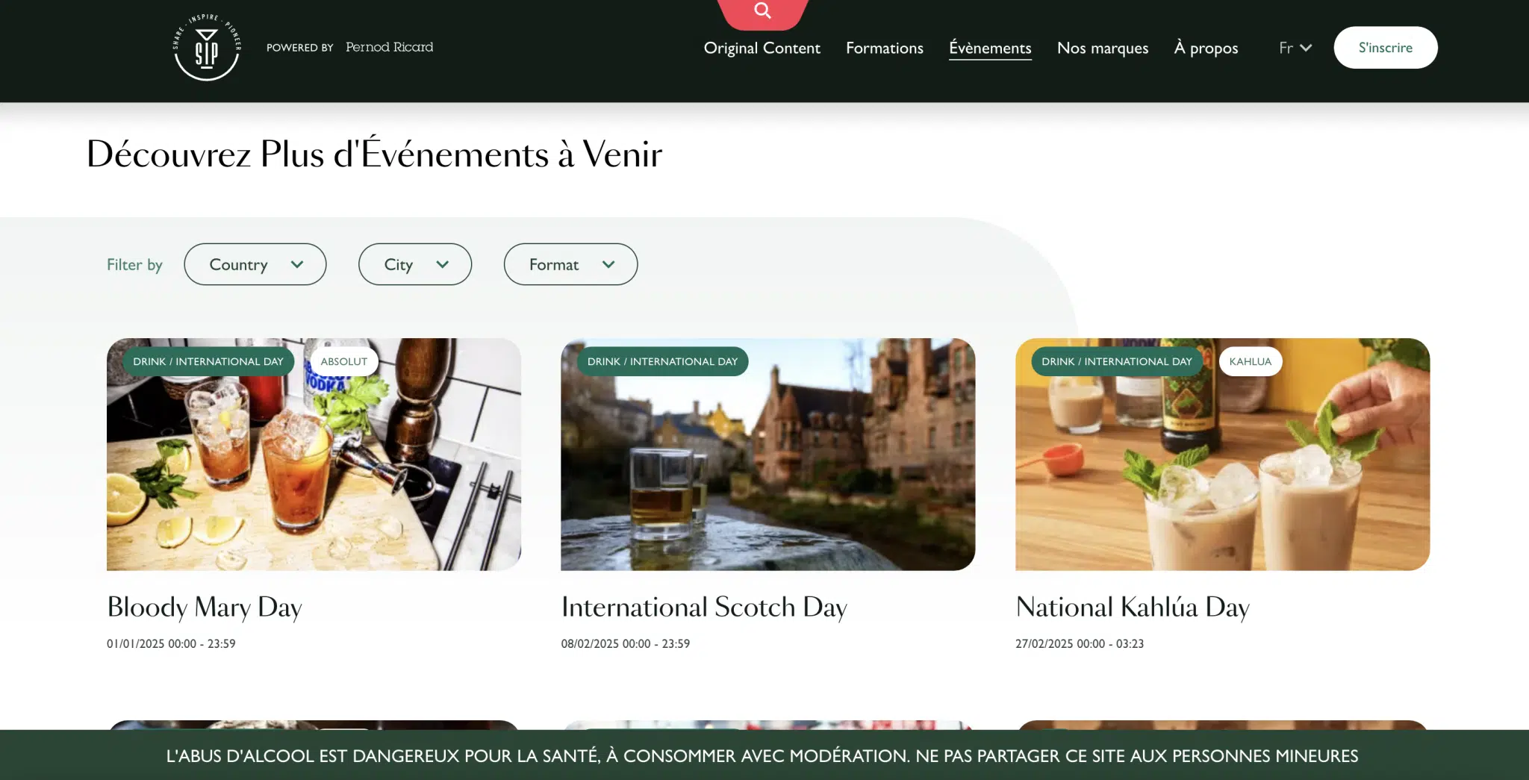Open the Bloody Mary Day title link
1529x780 pixels.
point(205,607)
